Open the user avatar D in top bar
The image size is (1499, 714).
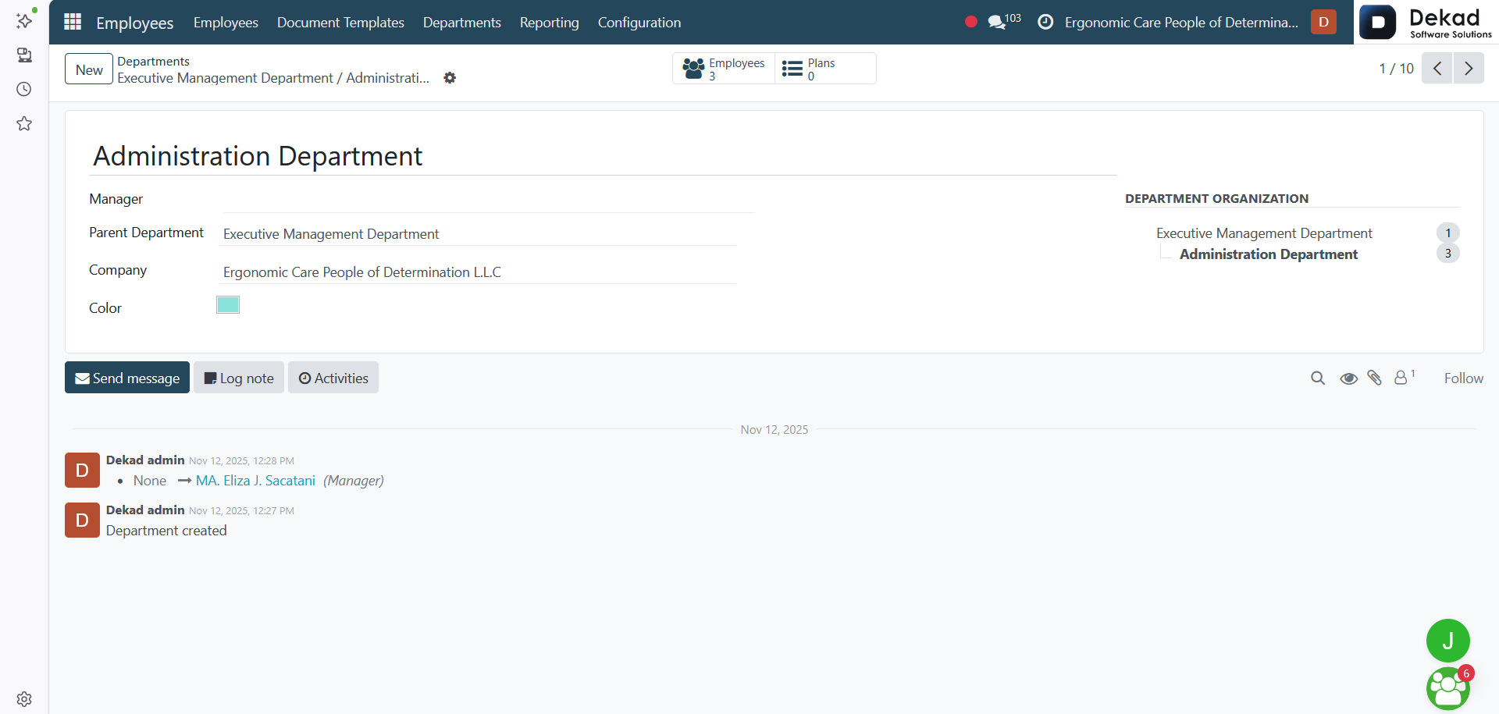1323,22
